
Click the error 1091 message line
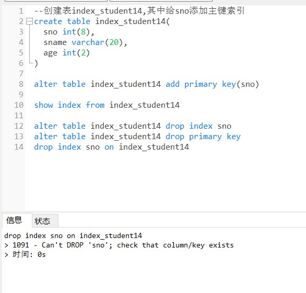[119, 245]
